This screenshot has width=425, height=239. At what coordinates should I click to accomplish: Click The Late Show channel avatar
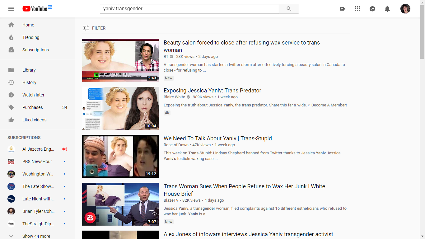tap(11, 186)
